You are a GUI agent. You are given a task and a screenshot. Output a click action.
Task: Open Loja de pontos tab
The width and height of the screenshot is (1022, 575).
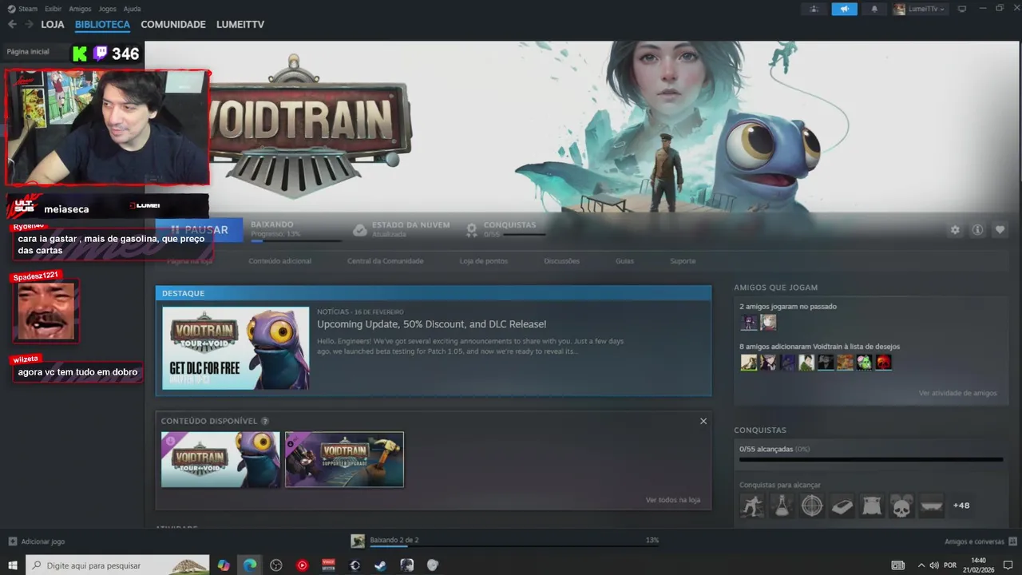pos(483,261)
